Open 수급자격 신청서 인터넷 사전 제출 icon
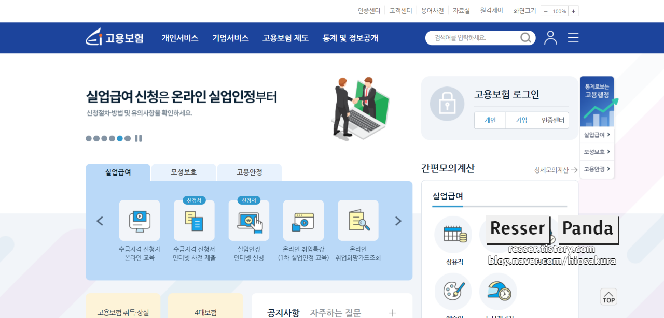The height and width of the screenshot is (318, 664). click(x=194, y=221)
